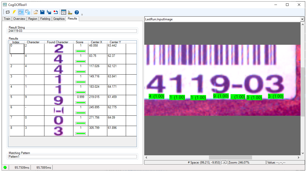
Task: Click the Save As icon
Action: tap(49, 12)
